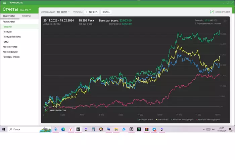Open the Размеры стеков report

[x=19, y=57]
